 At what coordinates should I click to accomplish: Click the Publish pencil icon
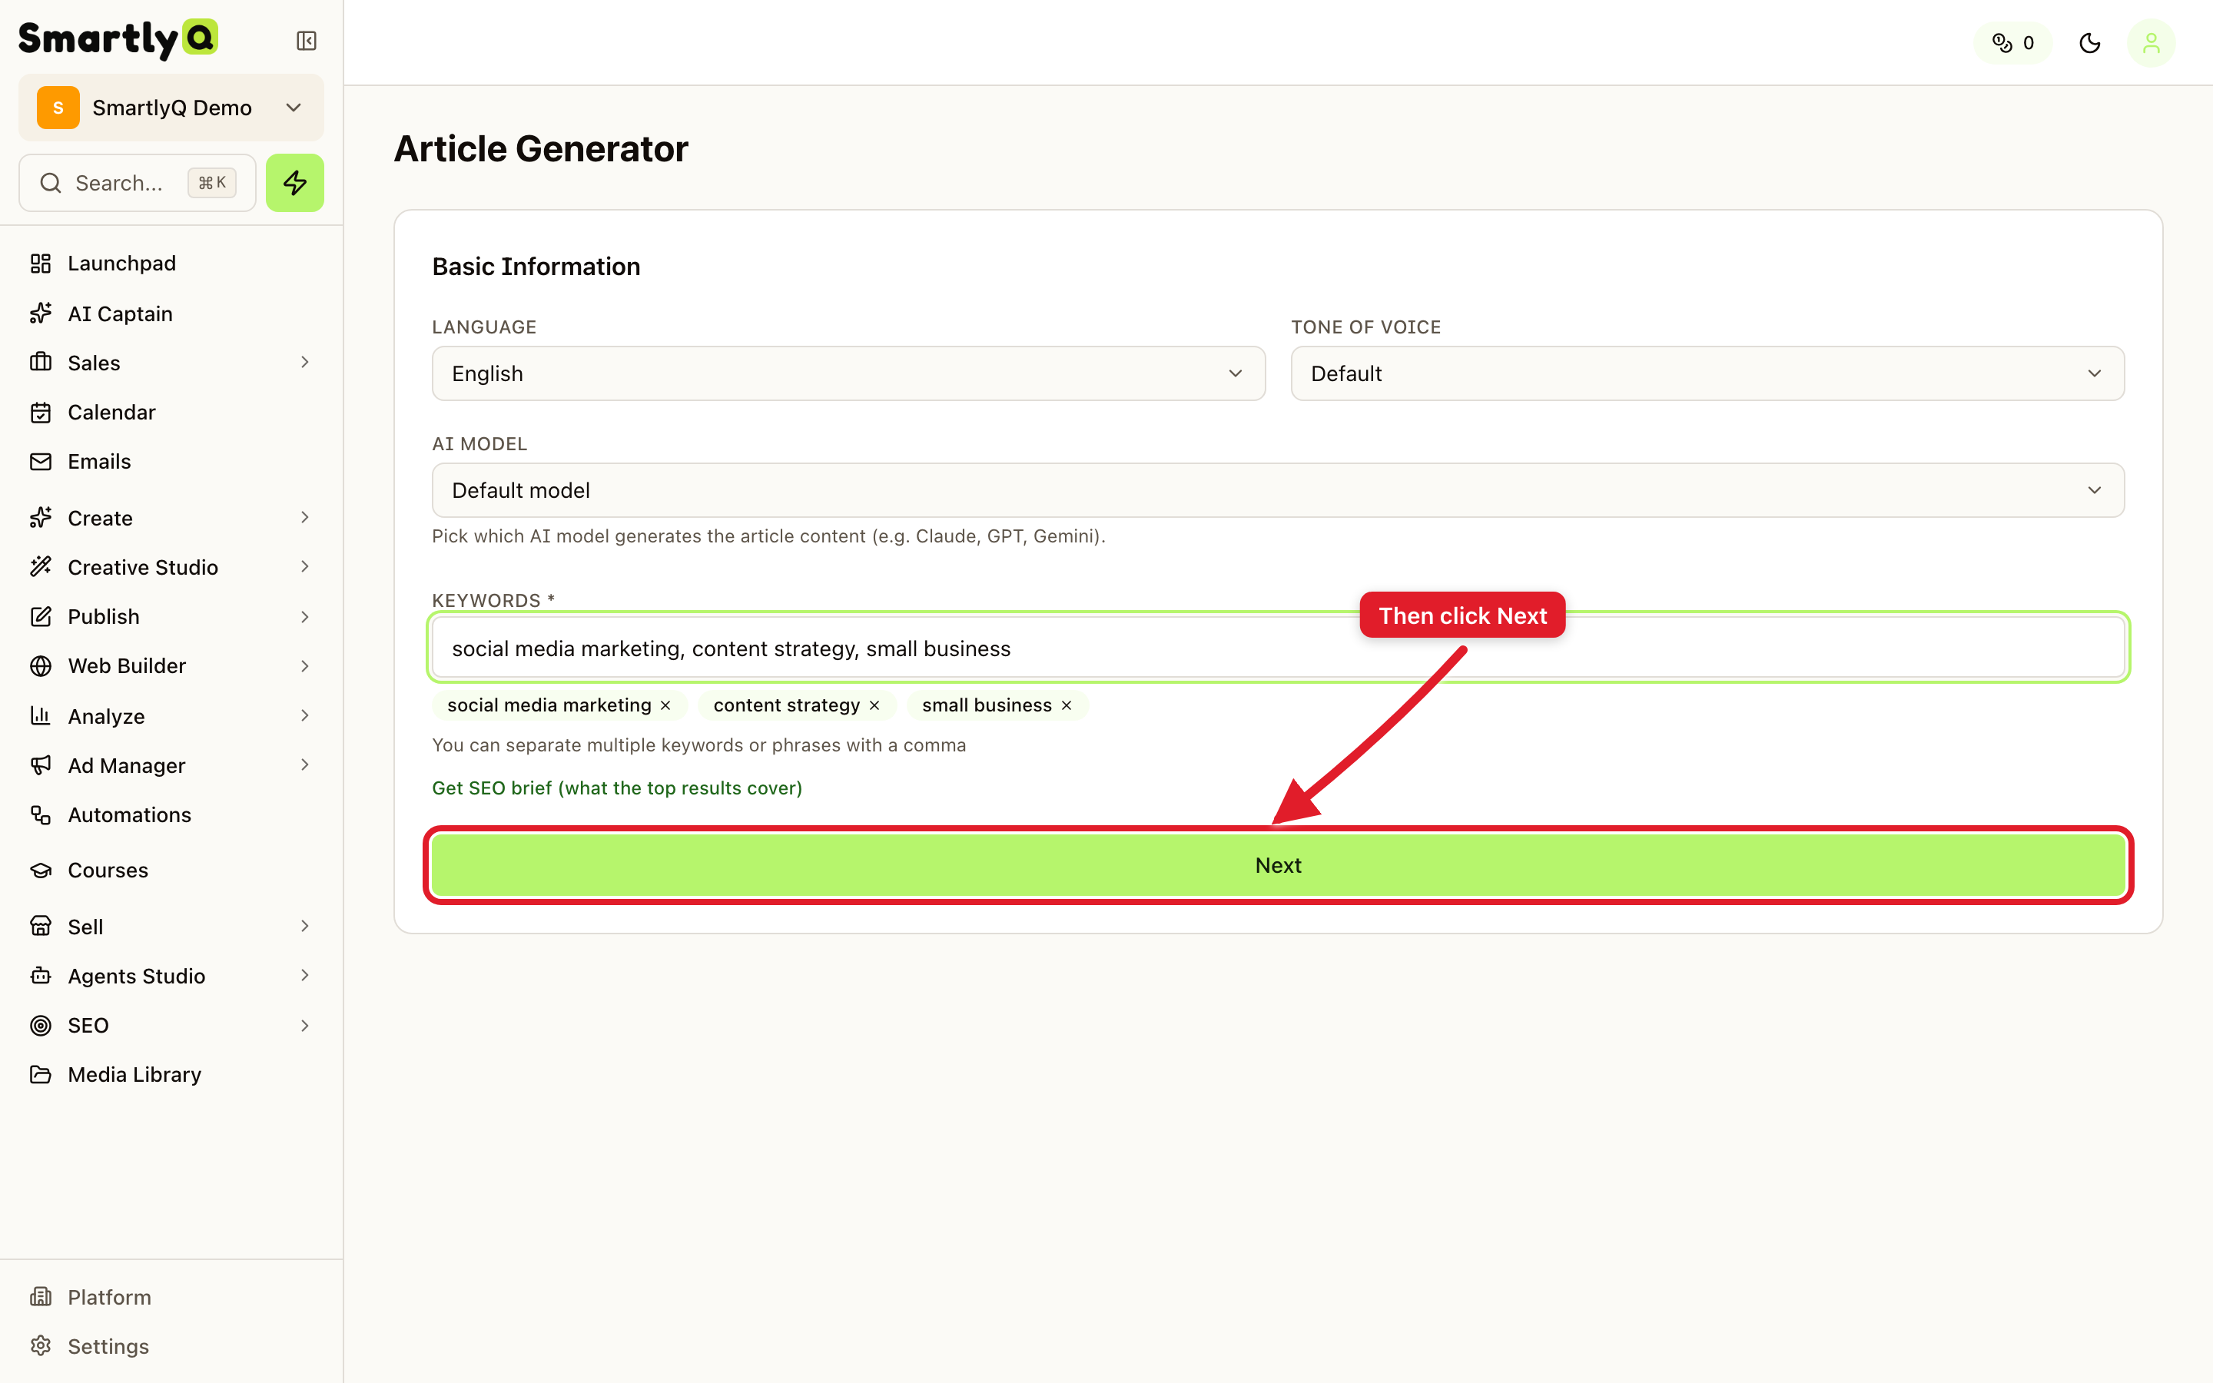[x=40, y=616]
